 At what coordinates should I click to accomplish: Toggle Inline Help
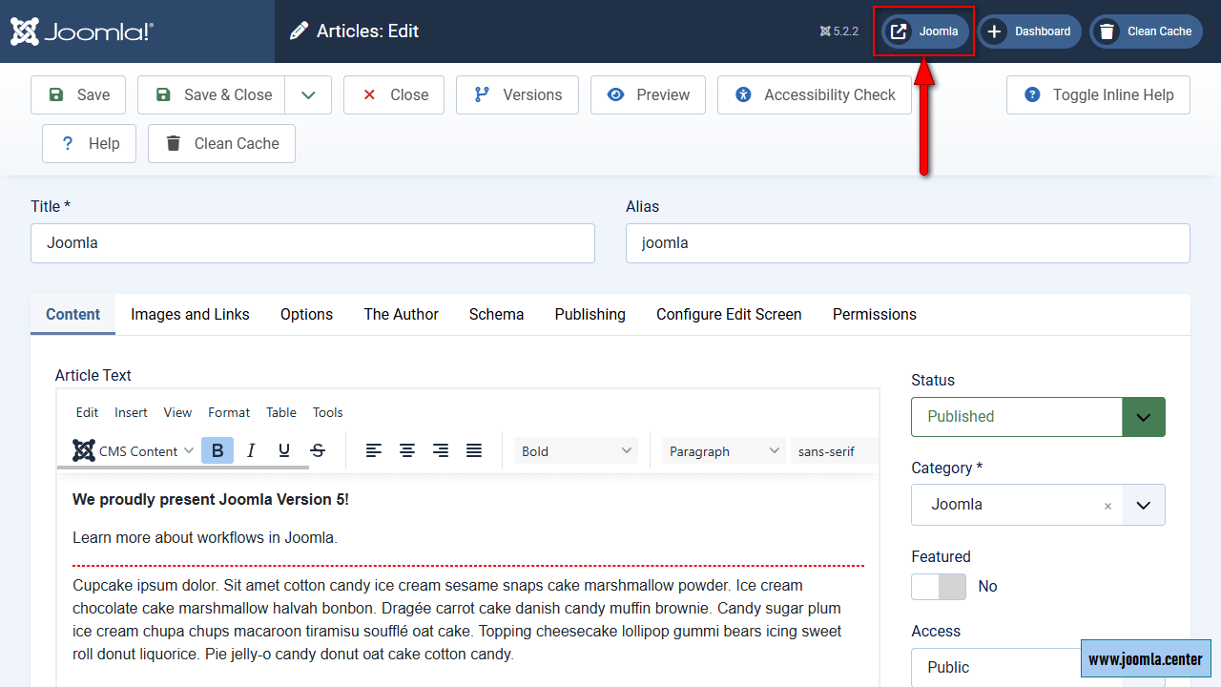1098,94
